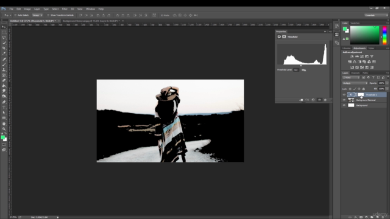Add a Brightness/Contrast adjustment
This screenshot has height=219, width=390.
pos(352,57)
